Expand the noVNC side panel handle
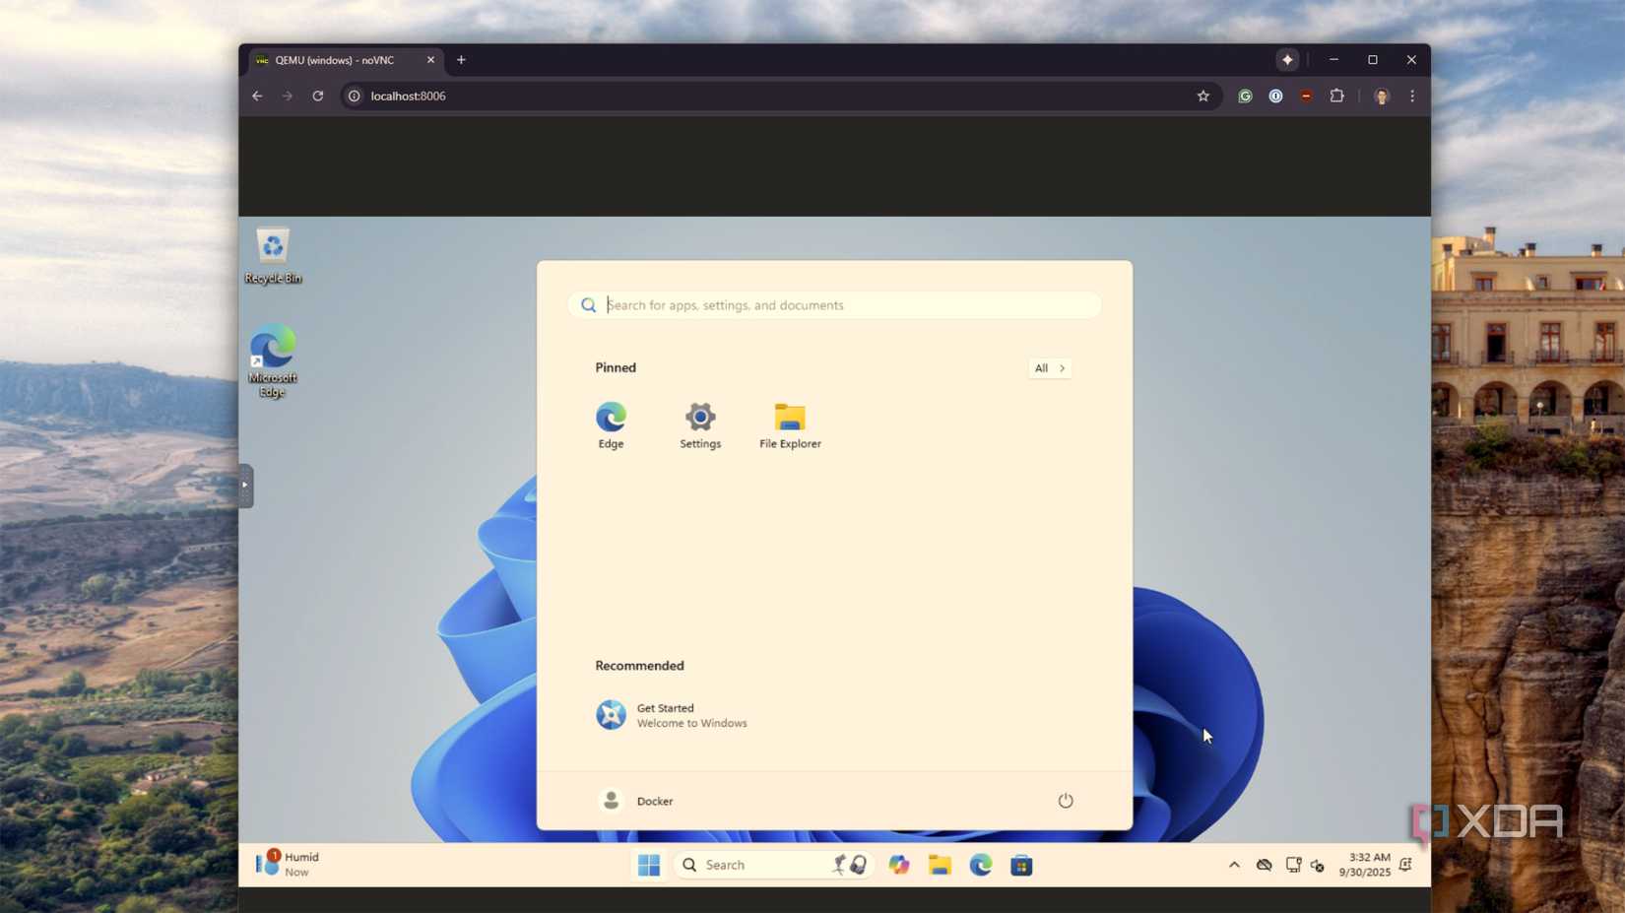The height and width of the screenshot is (913, 1625). (x=244, y=485)
